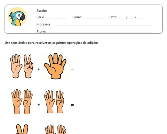This screenshot has height=134, width=167.
Task: Click the large orange open hand
Action: pos(55,66)
